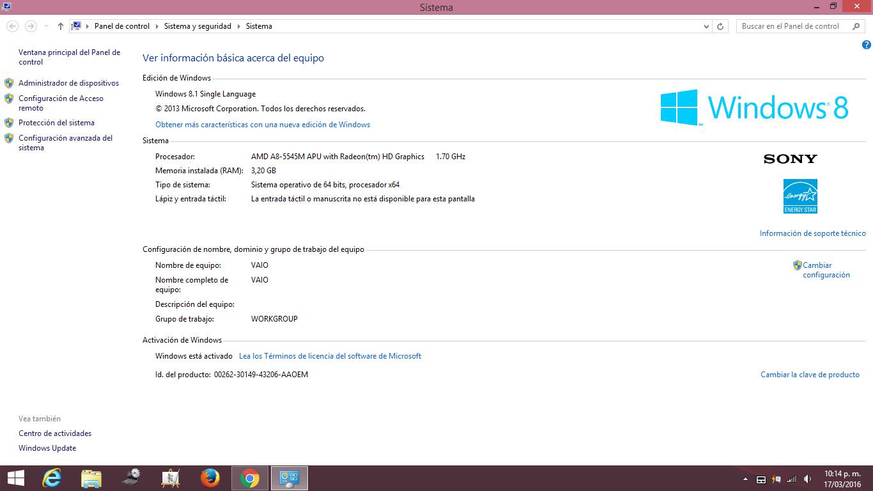
Task: Click the shield icon beside Configuración avanzada del sistema
Action: tap(9, 138)
